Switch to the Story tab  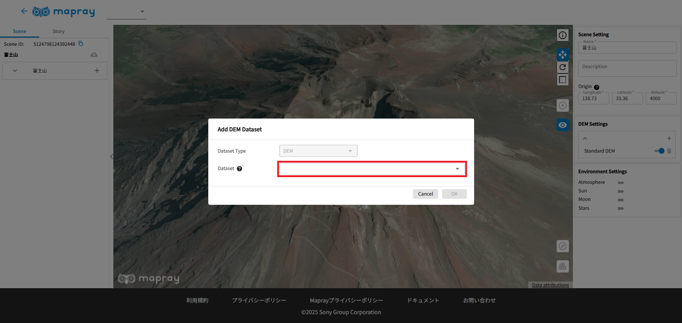pos(59,31)
